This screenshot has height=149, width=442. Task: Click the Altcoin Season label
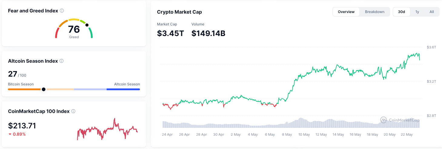coord(127,84)
